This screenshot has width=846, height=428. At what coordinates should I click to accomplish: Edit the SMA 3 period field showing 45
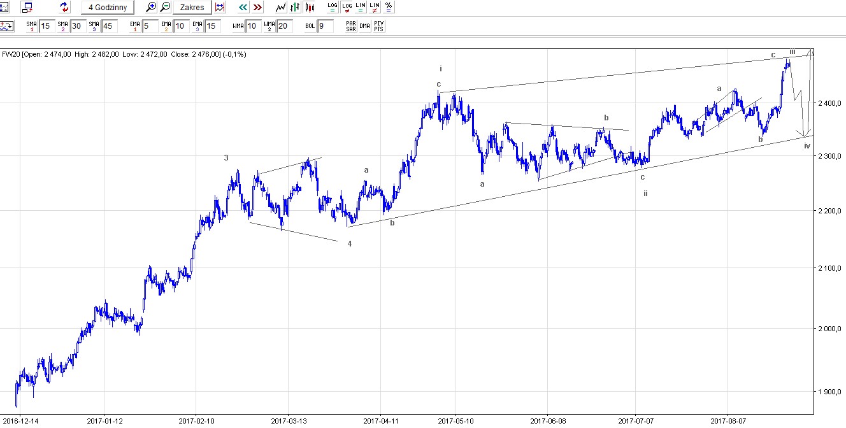[109, 26]
